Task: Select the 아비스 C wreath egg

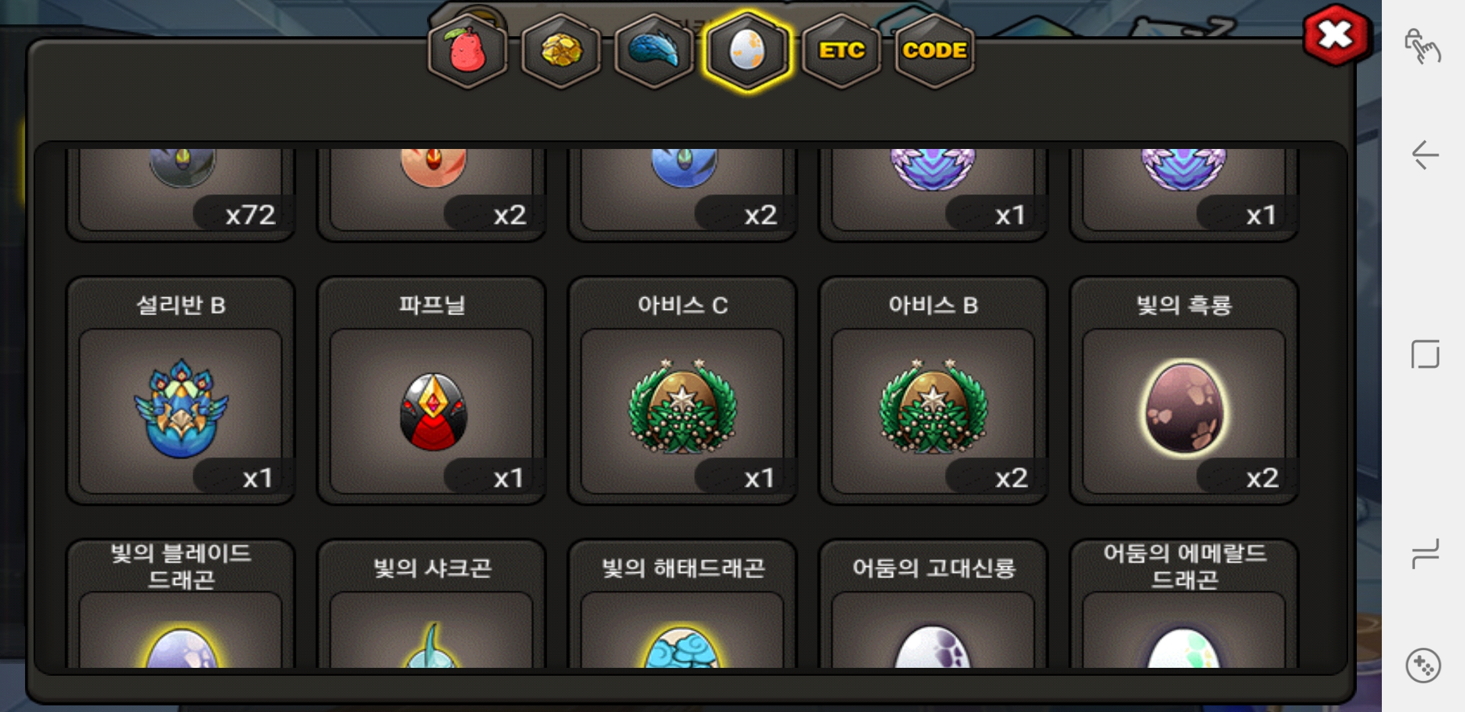Action: 682,391
